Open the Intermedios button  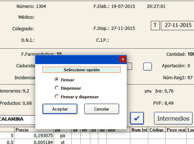[x=173, y=118]
